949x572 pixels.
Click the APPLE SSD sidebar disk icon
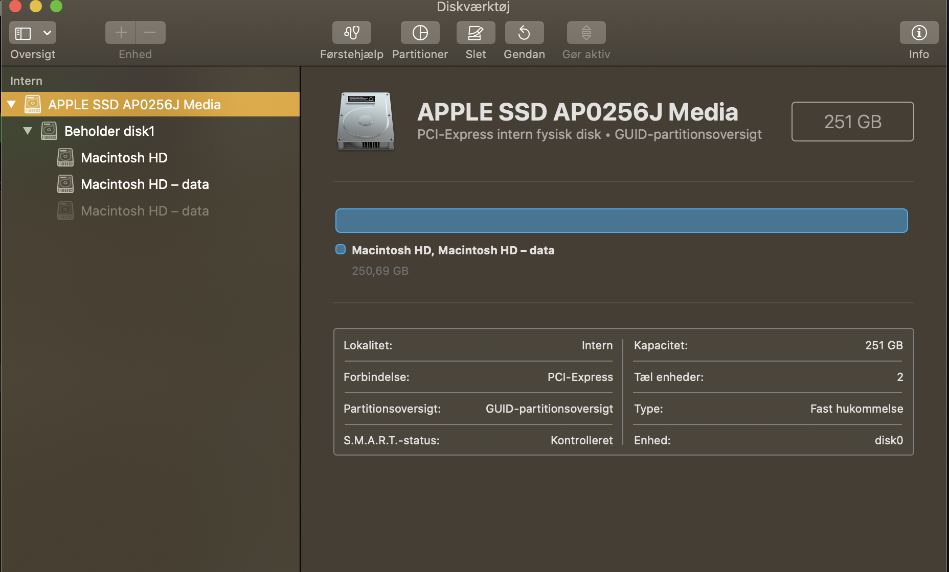[x=33, y=104]
